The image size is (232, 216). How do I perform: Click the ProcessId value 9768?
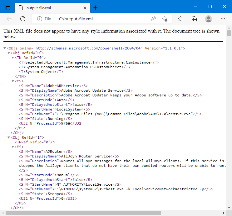pyautogui.click(x=66, y=123)
